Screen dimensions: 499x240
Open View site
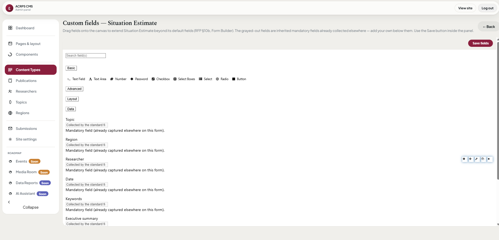pos(465,8)
